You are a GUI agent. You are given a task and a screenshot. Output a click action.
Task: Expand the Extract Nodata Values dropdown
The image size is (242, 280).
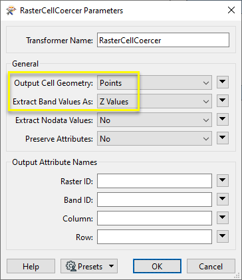pos(154,120)
